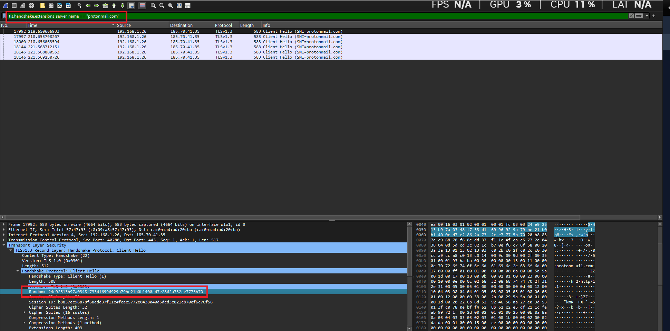Click the find packet magnifier icon
This screenshot has height=331, width=670.
[x=79, y=6]
